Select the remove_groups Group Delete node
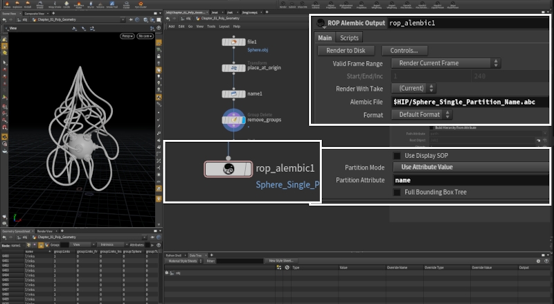This screenshot has height=304, width=554. point(234,120)
